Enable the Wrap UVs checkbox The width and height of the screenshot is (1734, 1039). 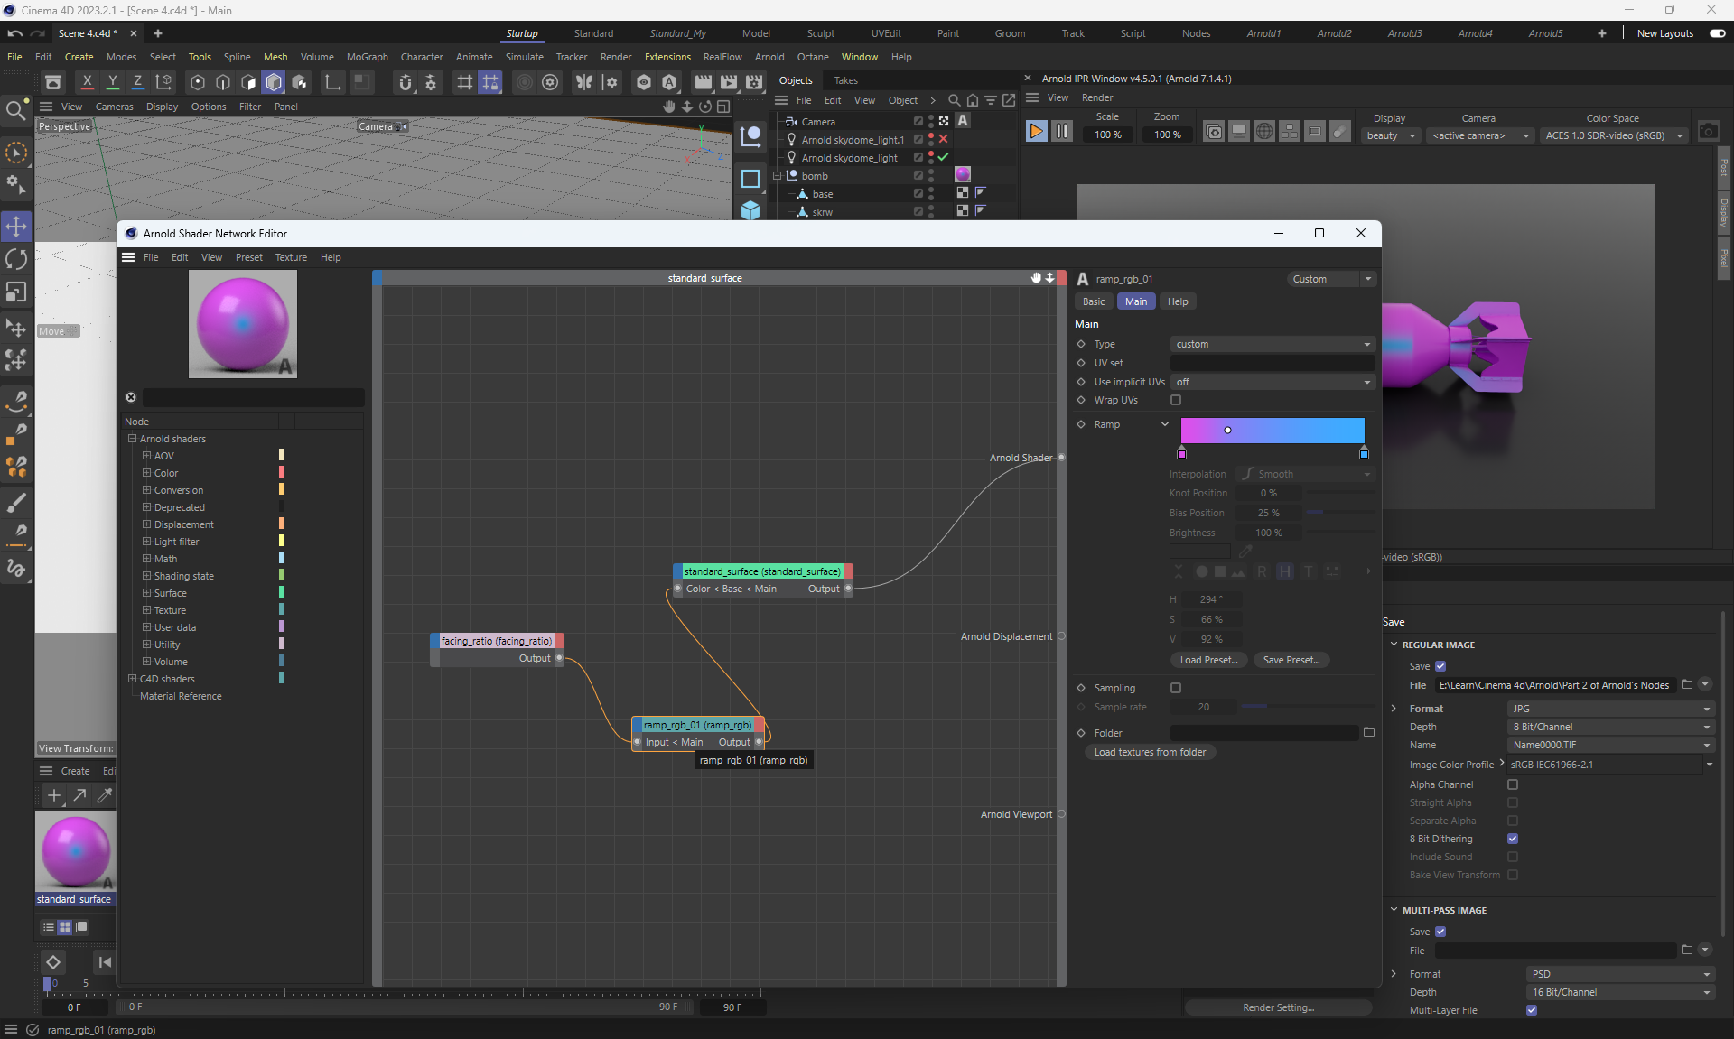pyautogui.click(x=1176, y=400)
